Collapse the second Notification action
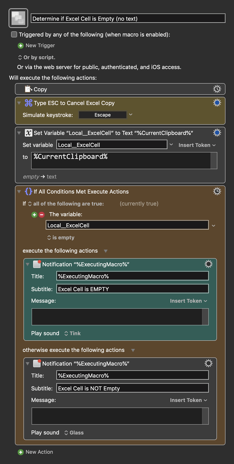The width and height of the screenshot is (234, 464). 28,364
